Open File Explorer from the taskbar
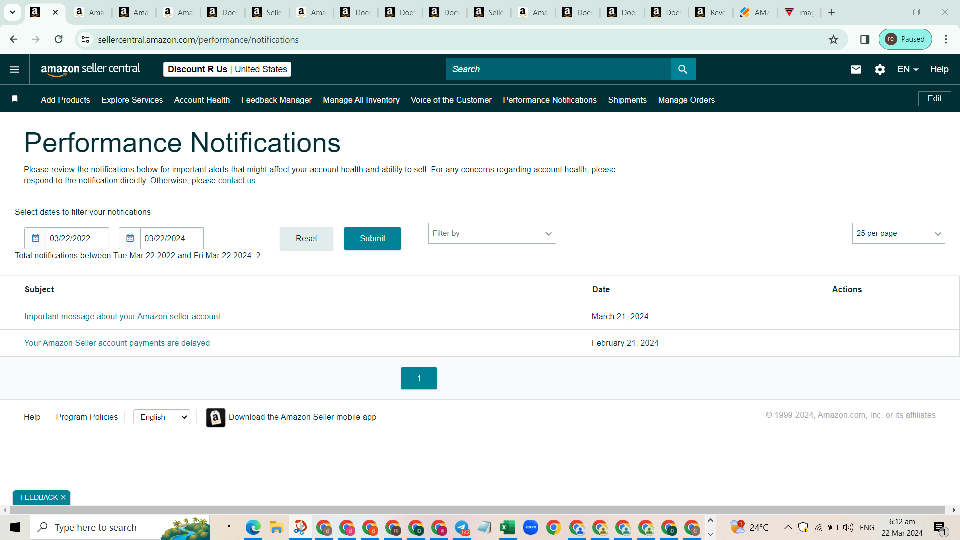 tap(276, 527)
